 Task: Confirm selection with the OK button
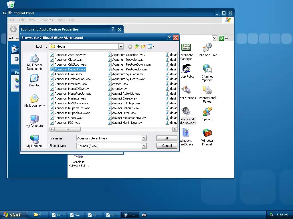(167, 138)
